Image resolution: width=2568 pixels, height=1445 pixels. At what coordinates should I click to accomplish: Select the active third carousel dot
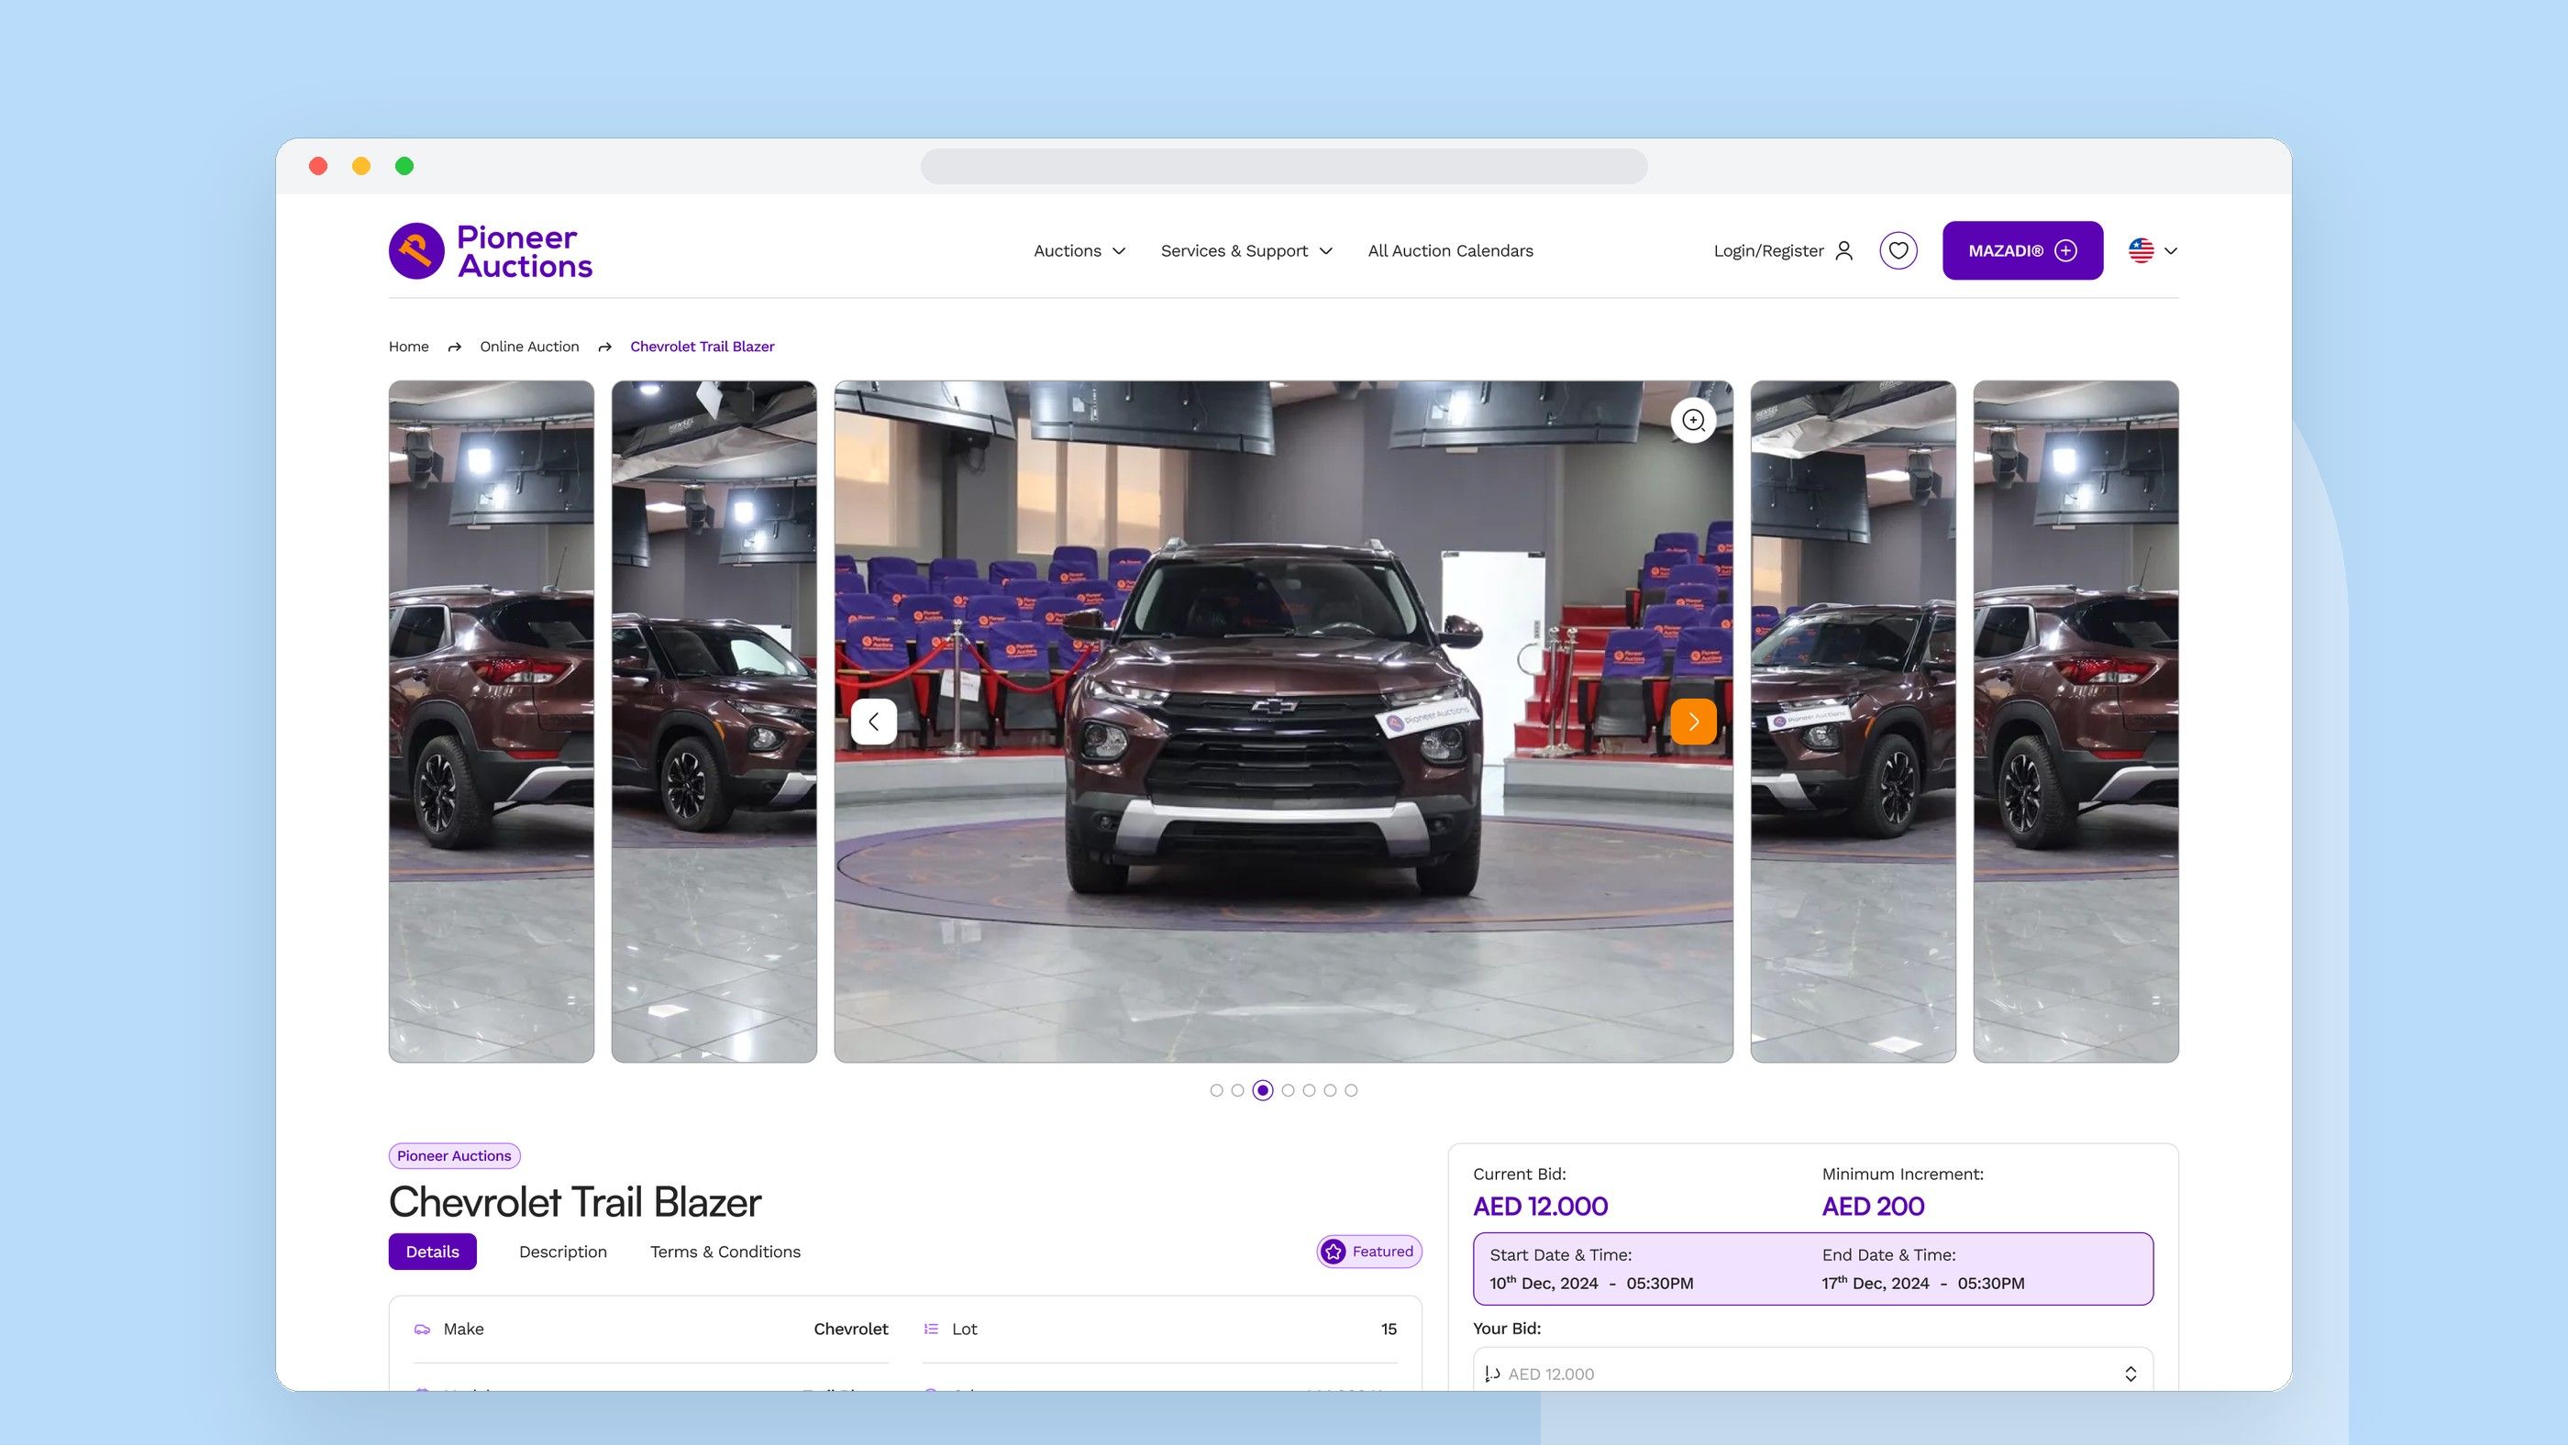point(1263,1090)
